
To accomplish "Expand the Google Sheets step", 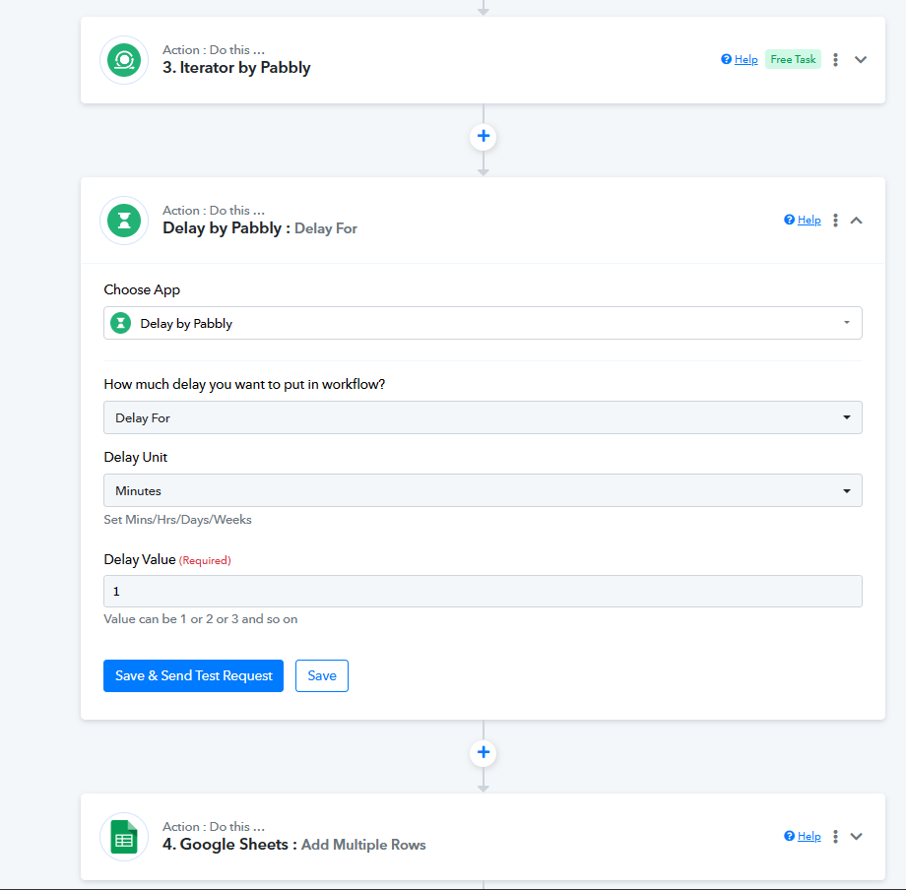I will [x=857, y=836].
